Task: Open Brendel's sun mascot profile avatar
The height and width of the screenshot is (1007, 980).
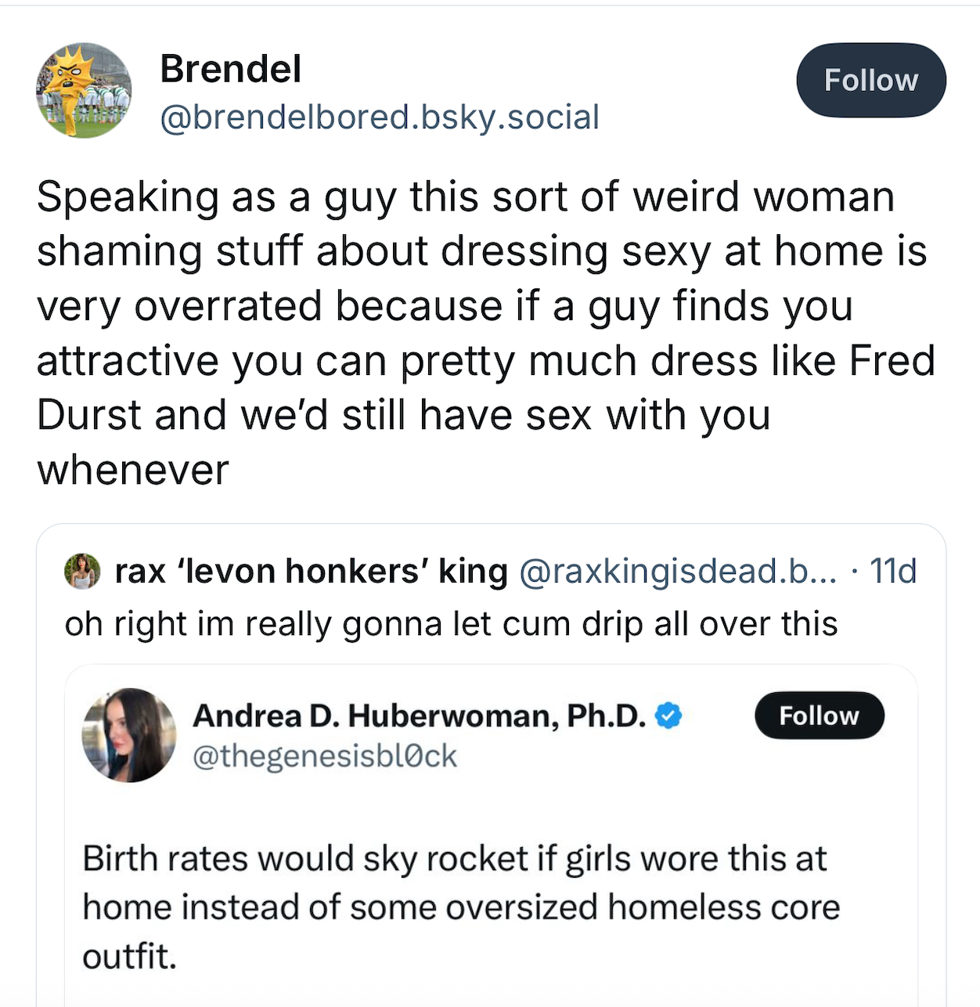Action: point(83,90)
